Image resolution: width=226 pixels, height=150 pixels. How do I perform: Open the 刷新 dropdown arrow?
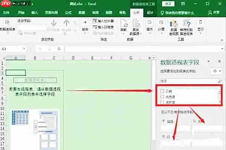click(124, 34)
